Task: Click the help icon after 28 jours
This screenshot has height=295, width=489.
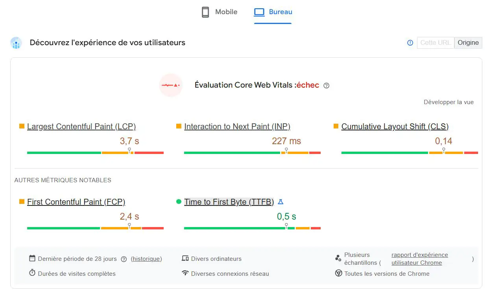Action: 124,259
